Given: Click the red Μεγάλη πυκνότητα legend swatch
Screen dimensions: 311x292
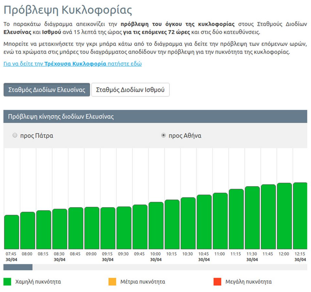Looking at the screenshot, I should tap(217, 282).
